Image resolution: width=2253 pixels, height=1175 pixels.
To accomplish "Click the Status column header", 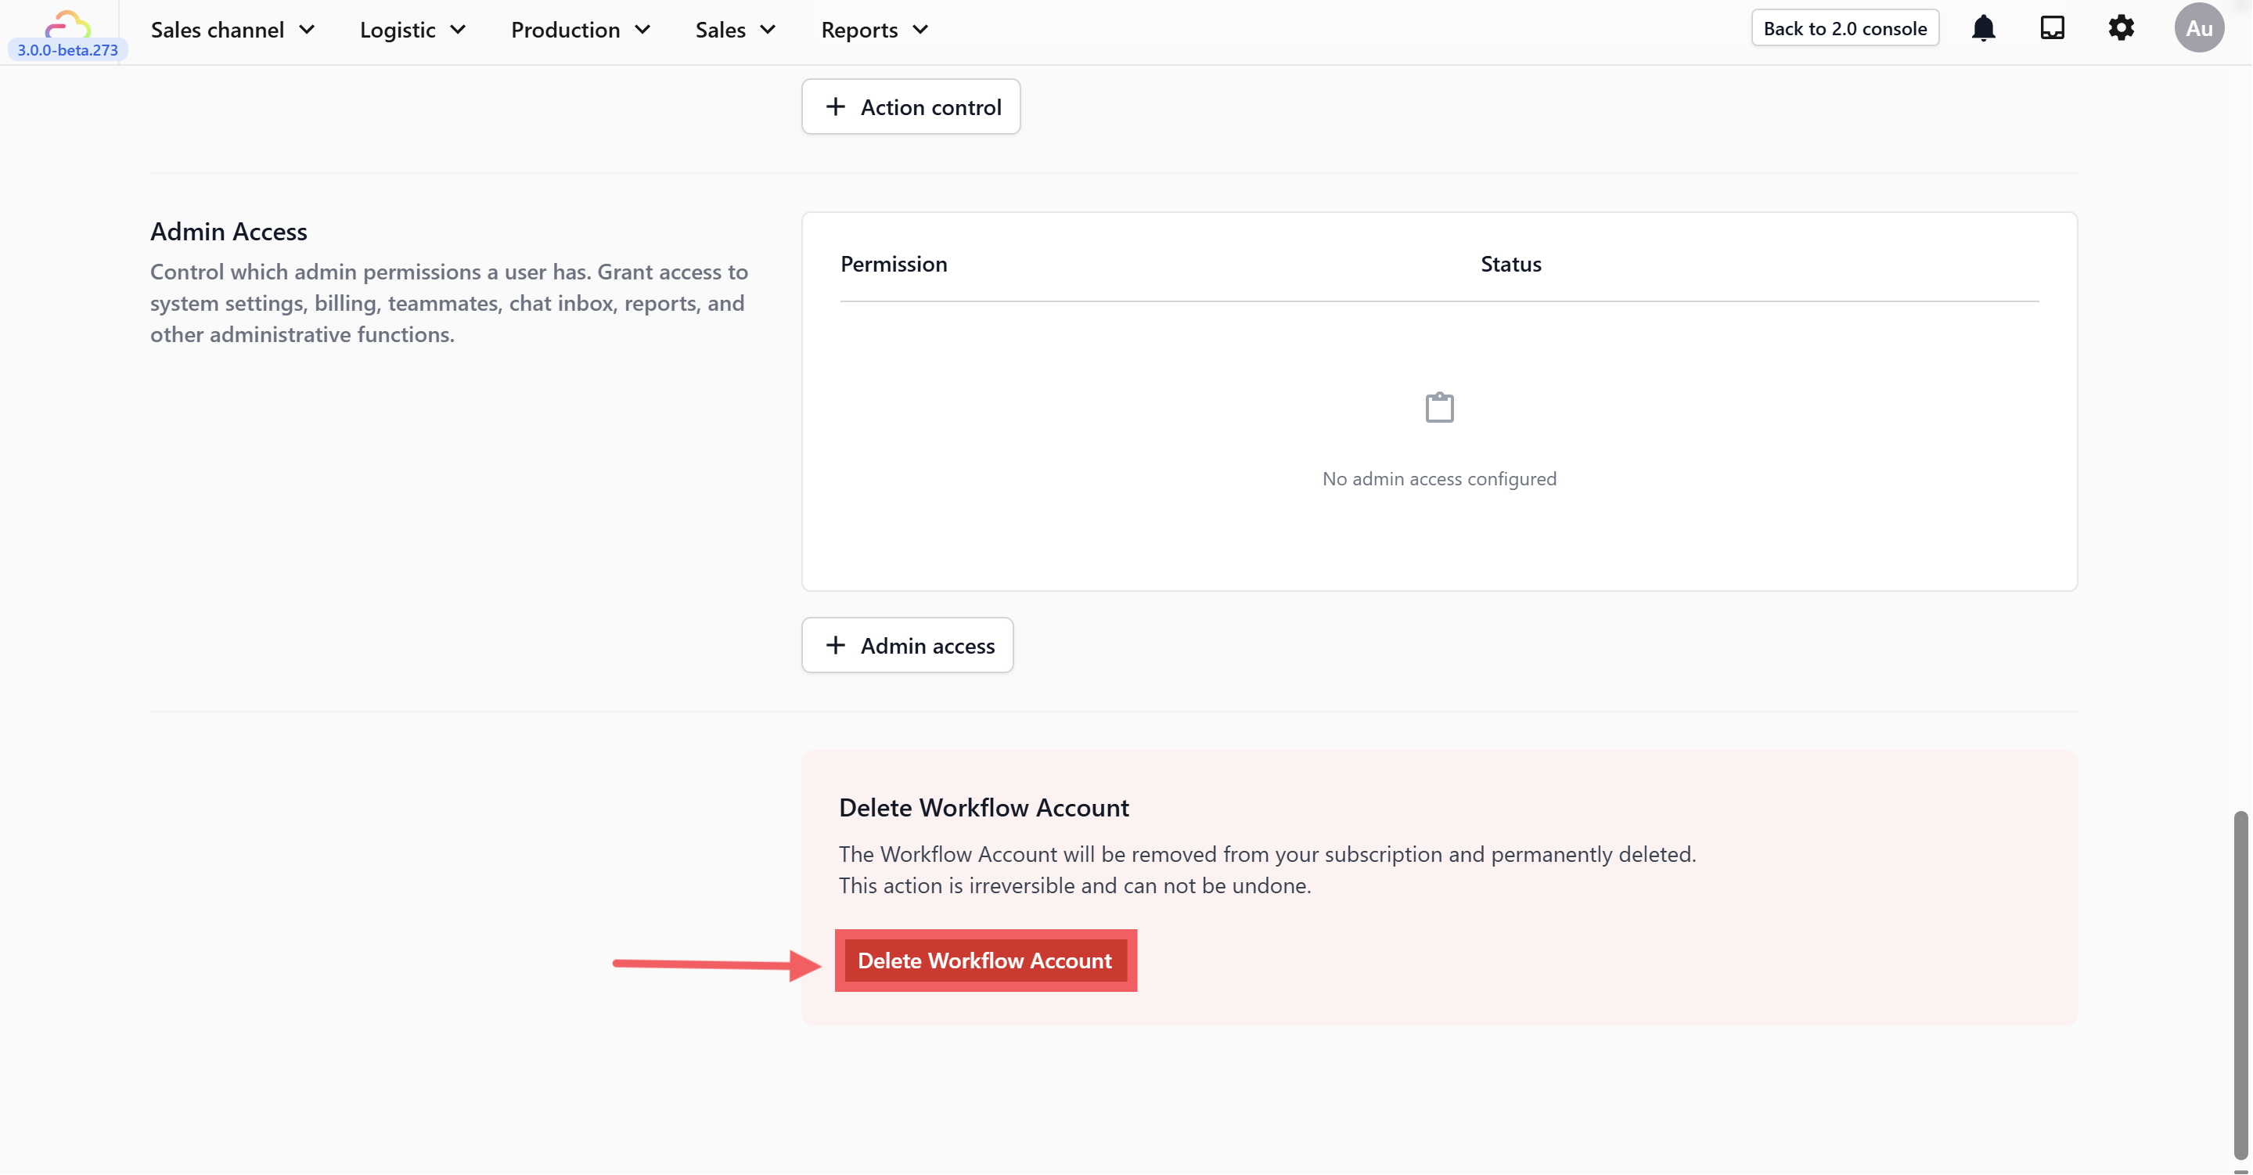I will click(1510, 265).
